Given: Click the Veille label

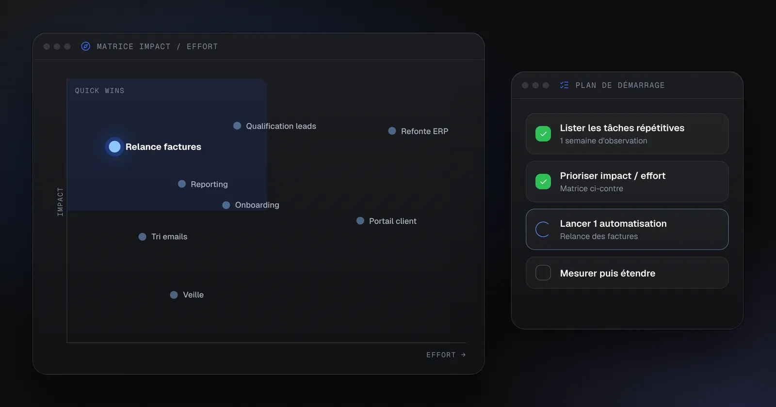Looking at the screenshot, I should pos(193,295).
